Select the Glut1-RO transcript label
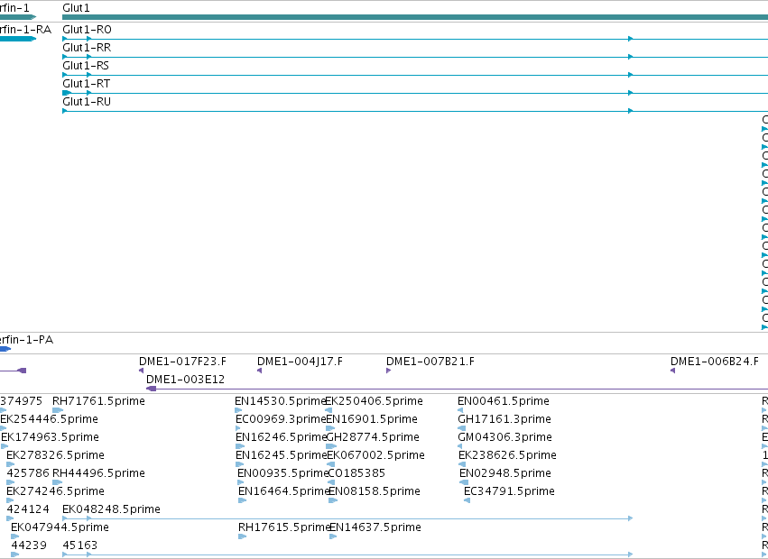Viewport: 768px width, 559px height. (x=87, y=30)
